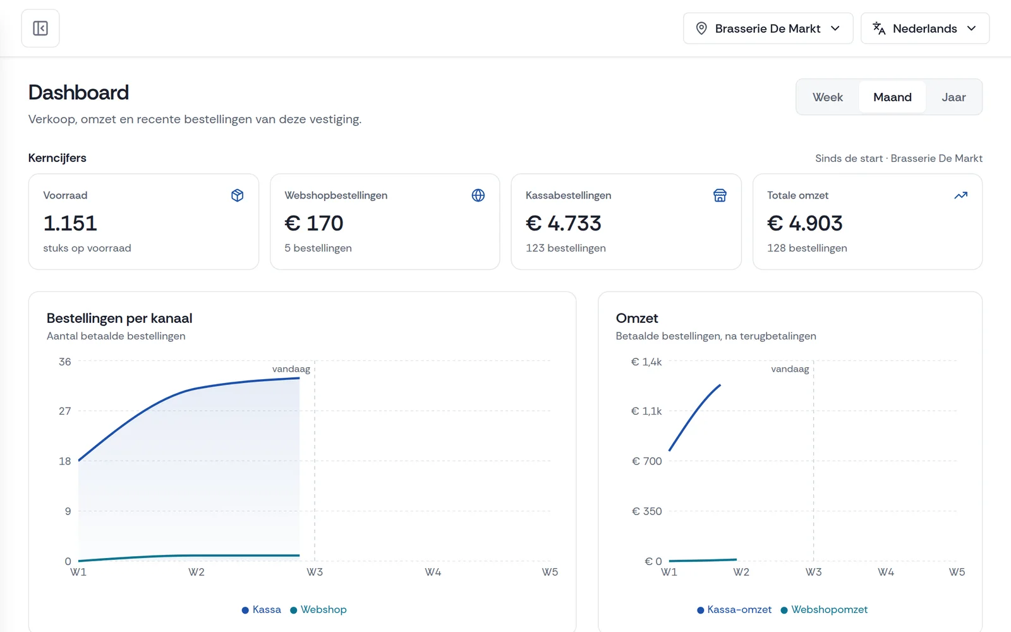This screenshot has height=632, width=1011.
Task: Click 'Sinds de start · Brasserie De Markt'
Action: [x=899, y=159]
